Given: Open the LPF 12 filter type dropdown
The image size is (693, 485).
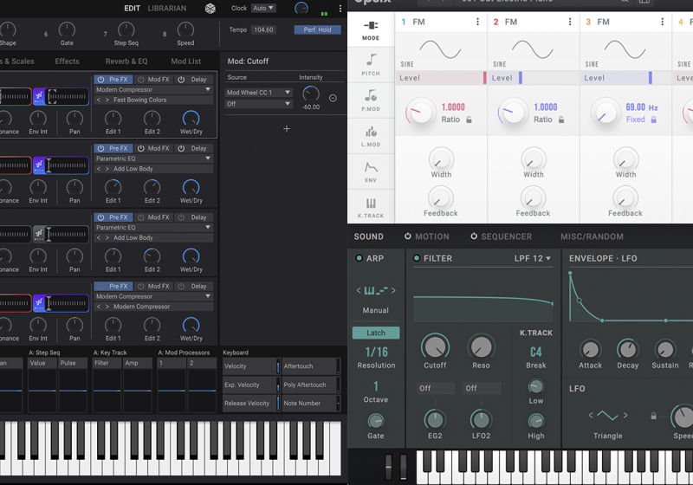Looking at the screenshot, I should point(533,258).
